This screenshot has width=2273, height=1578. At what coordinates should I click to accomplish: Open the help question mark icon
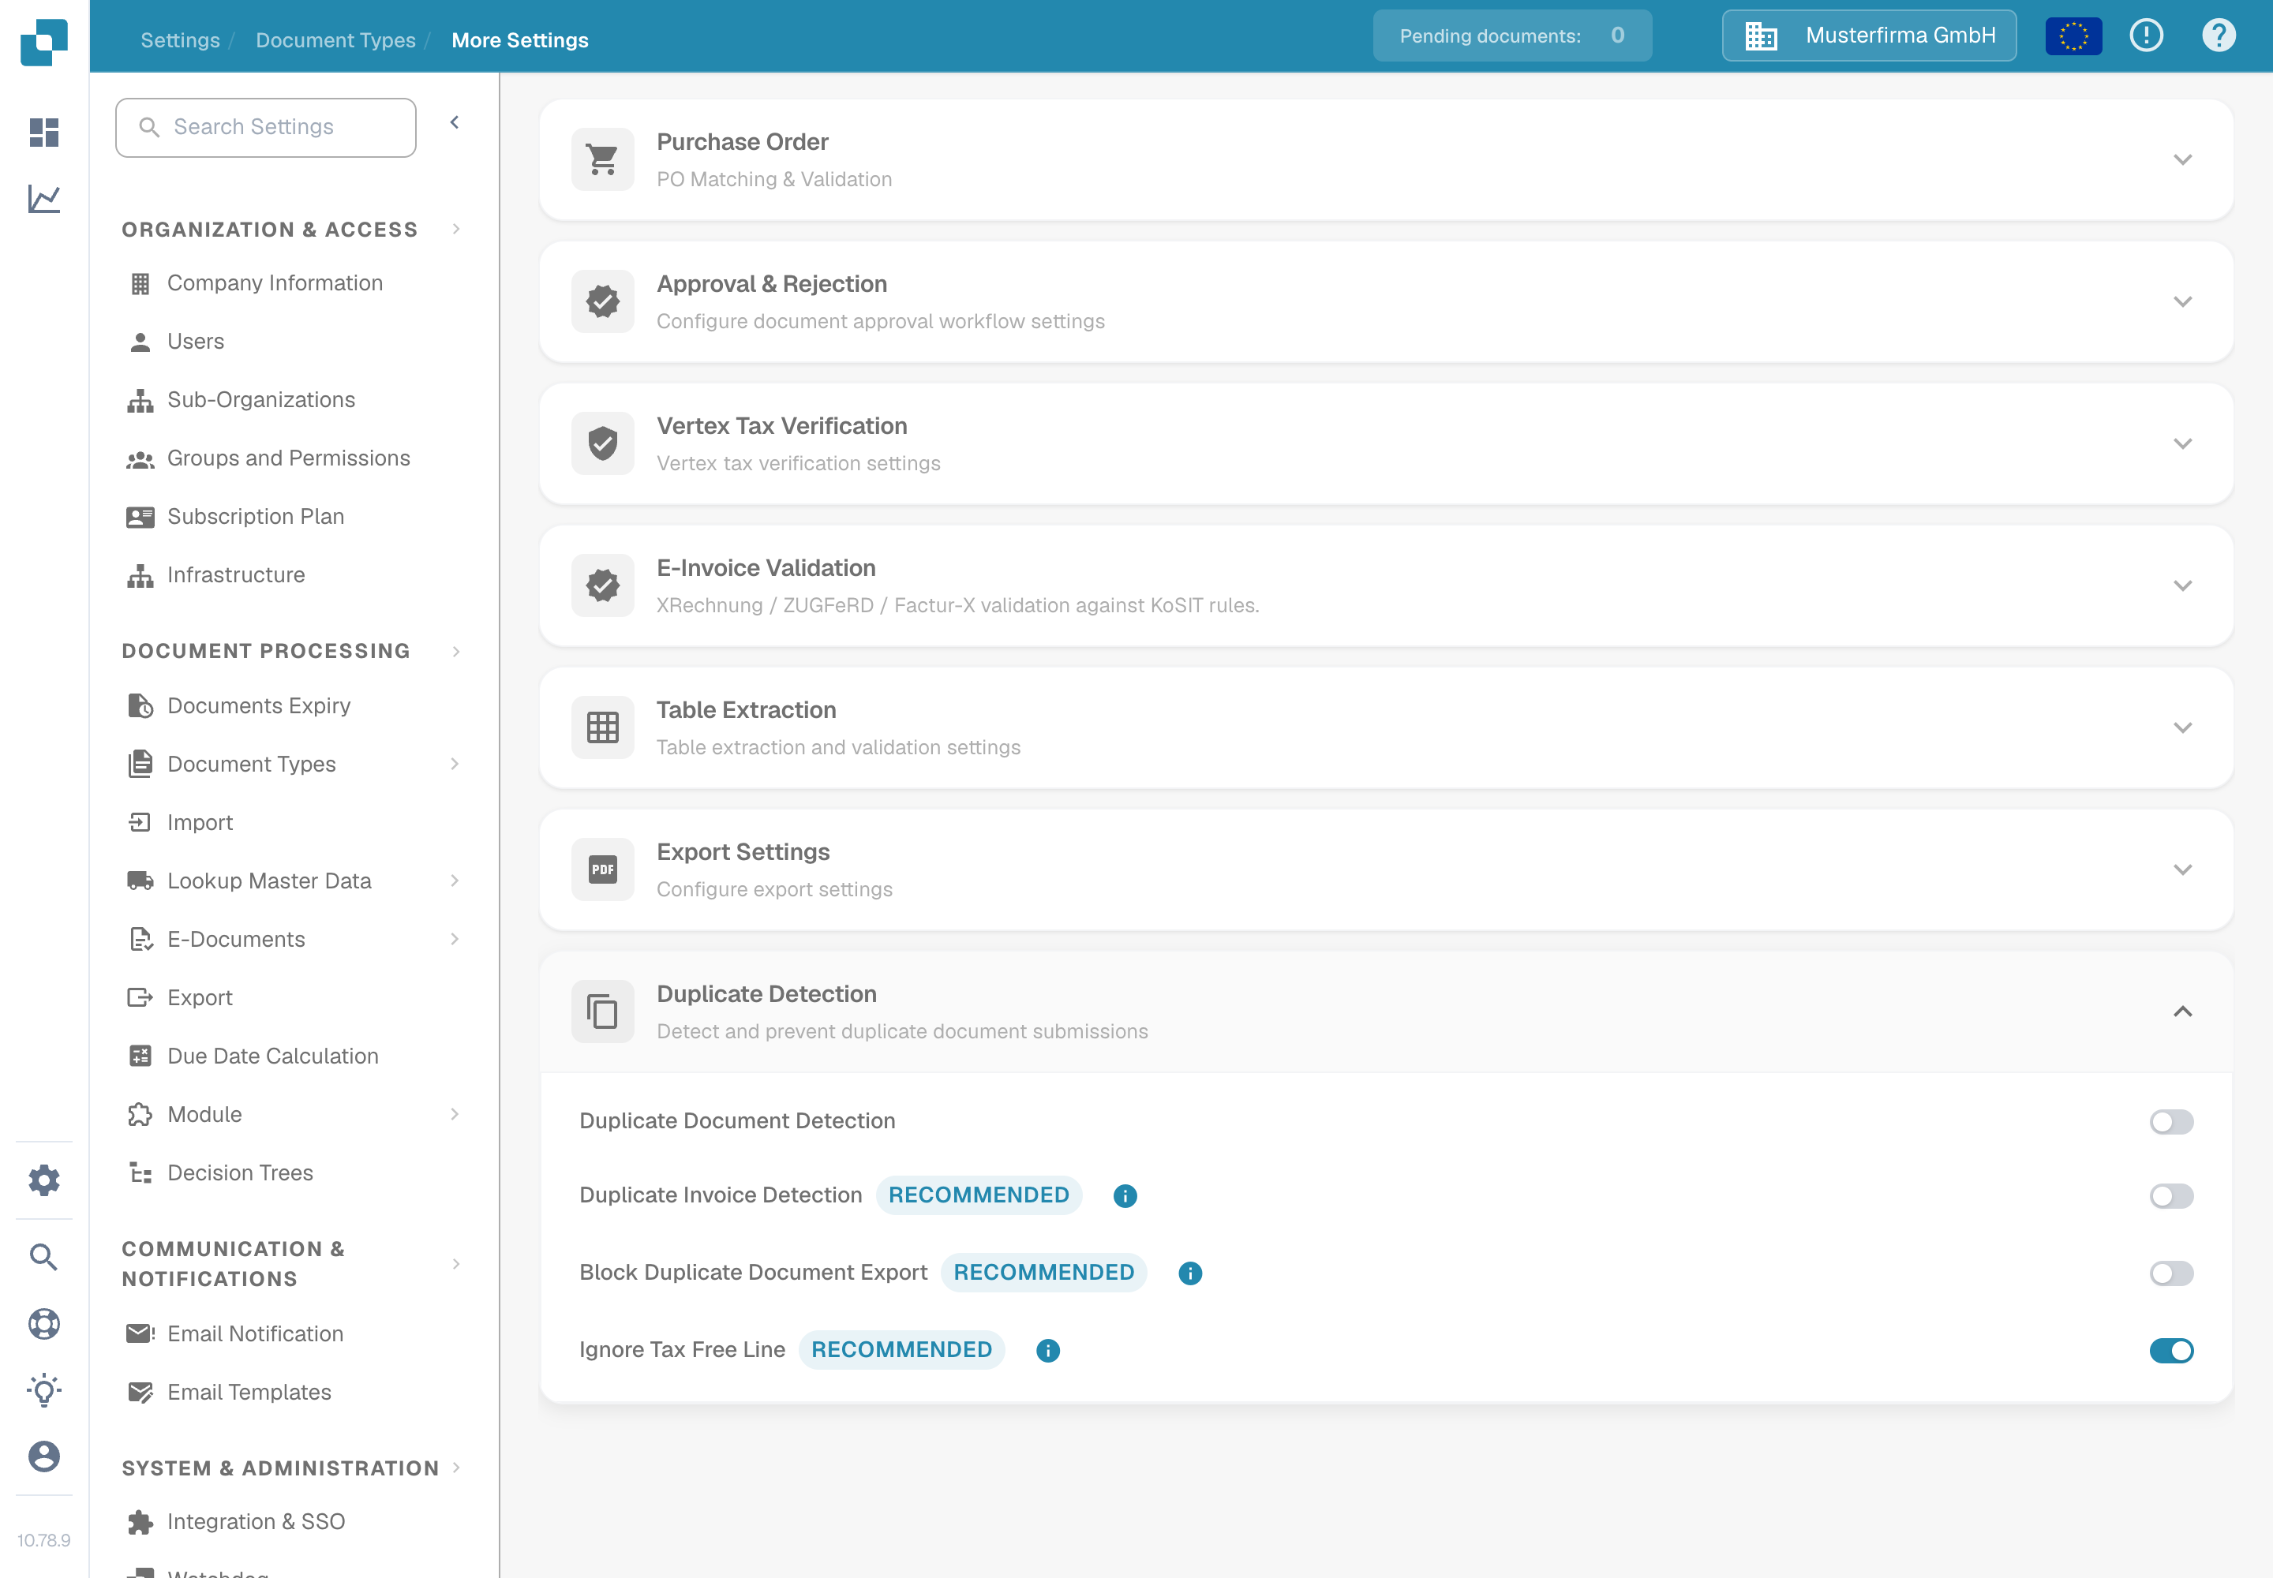click(2219, 36)
